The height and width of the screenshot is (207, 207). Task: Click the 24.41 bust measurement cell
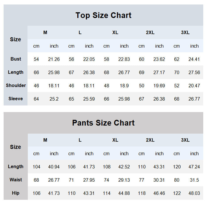tap(194, 59)
